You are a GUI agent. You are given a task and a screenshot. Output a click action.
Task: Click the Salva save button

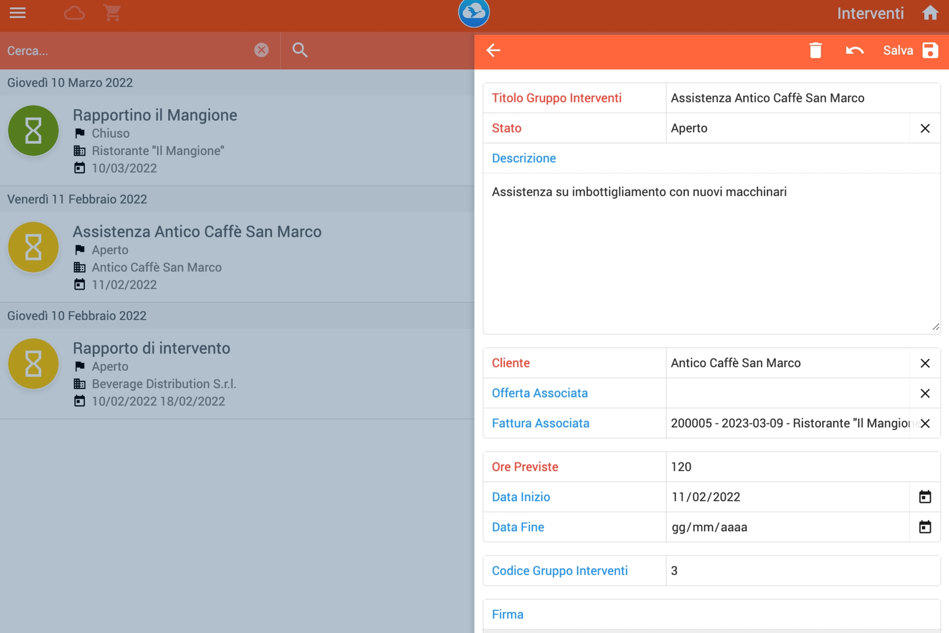[x=911, y=50]
